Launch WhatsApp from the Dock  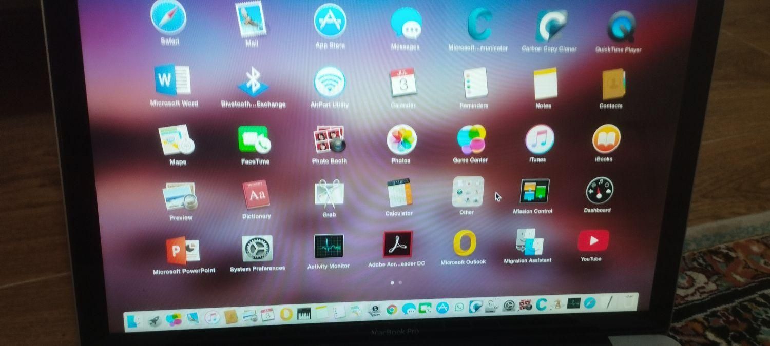click(459, 307)
